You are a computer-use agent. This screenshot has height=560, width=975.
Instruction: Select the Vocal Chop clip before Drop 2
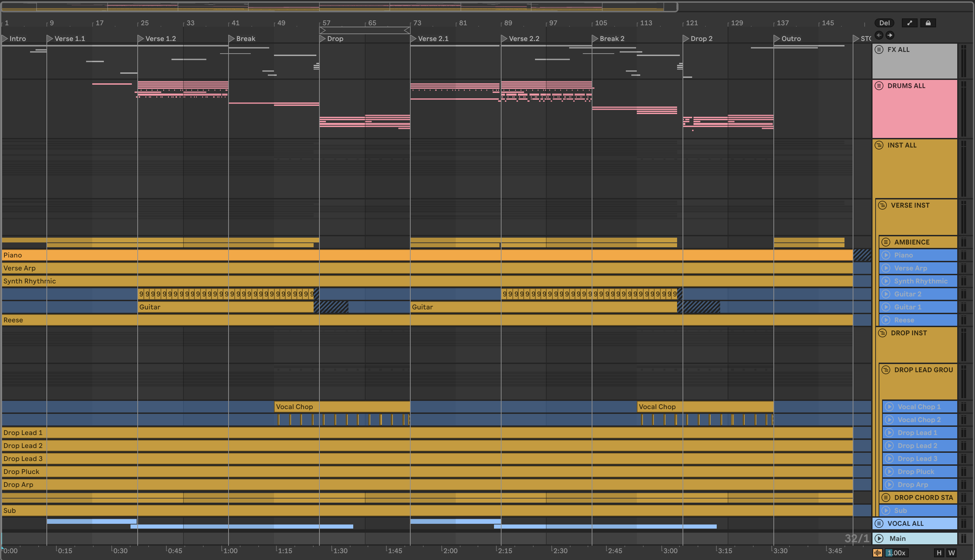(705, 407)
